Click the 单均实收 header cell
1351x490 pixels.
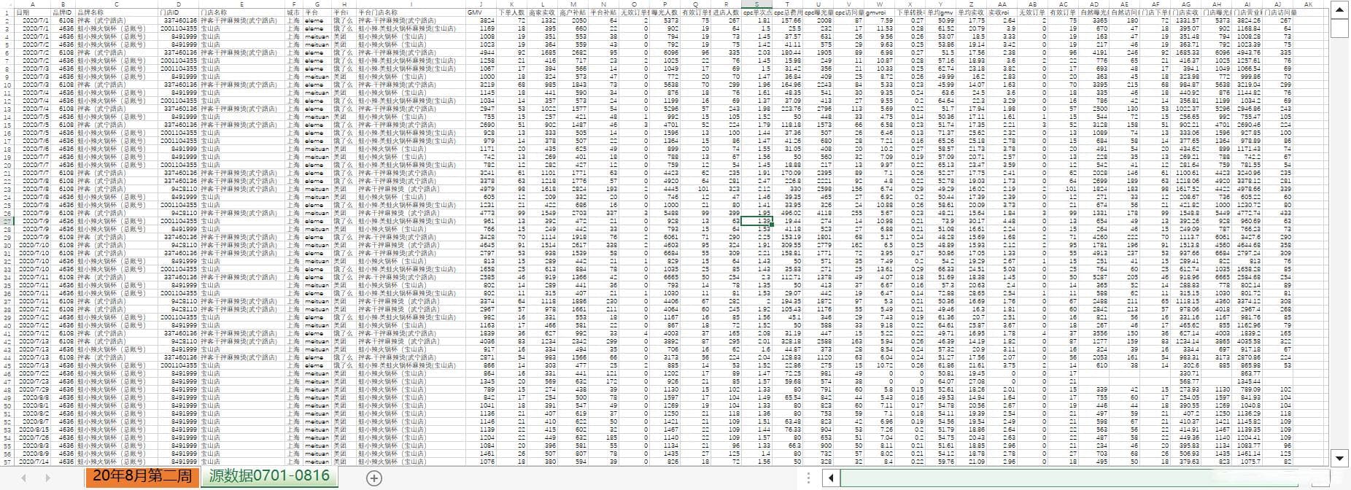click(971, 12)
